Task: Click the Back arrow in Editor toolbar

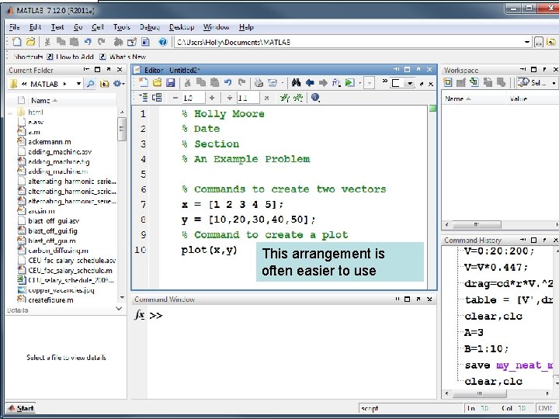Action: tap(310, 83)
